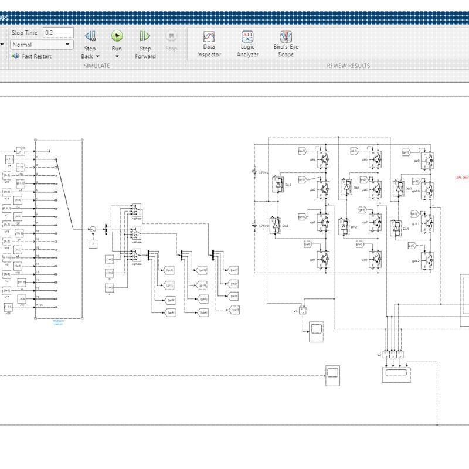This screenshot has width=469, height=469.
Task: Click the Stop simulation icon
Action: point(171,35)
